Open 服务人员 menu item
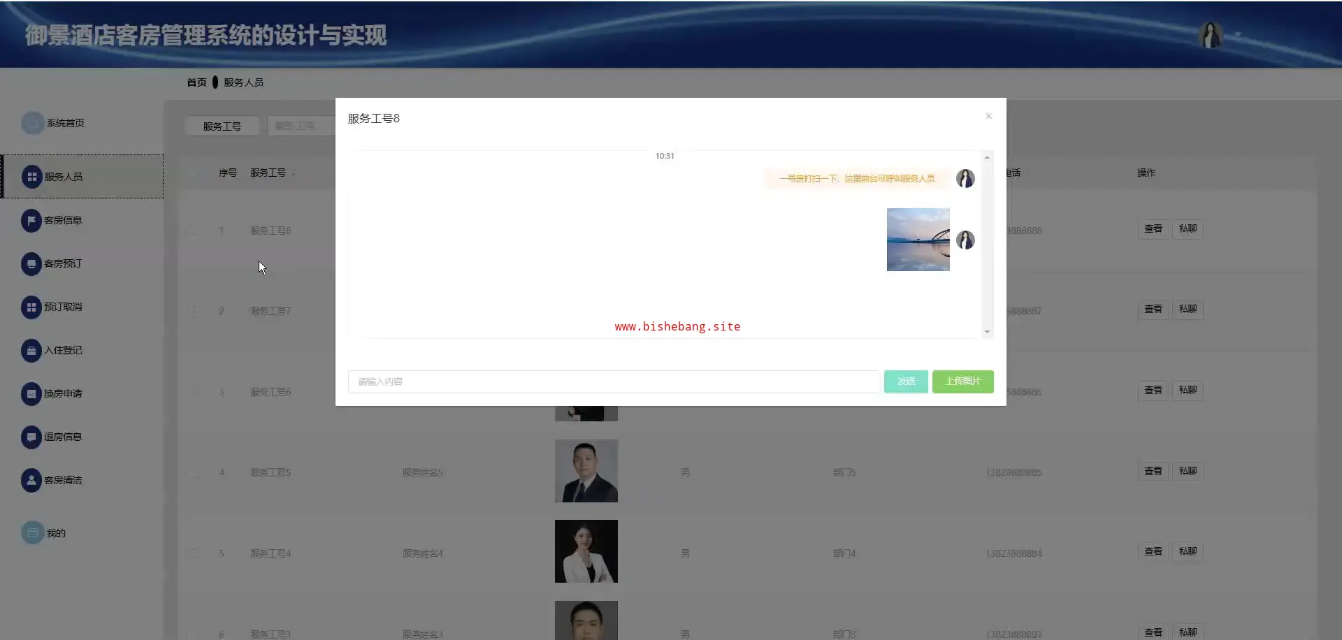 (x=82, y=177)
